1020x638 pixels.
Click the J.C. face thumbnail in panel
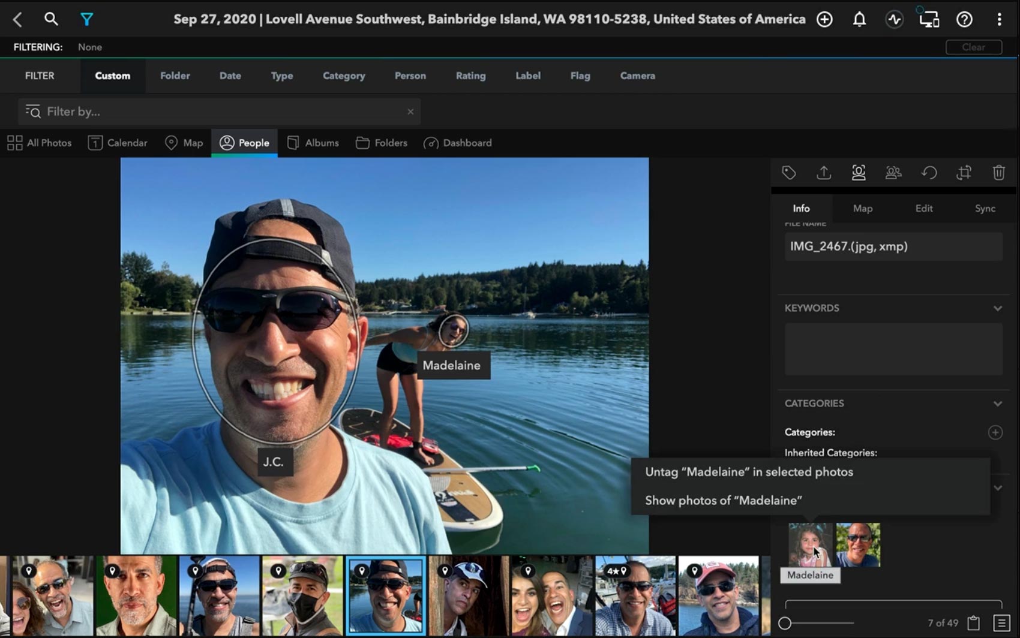pos(858,544)
